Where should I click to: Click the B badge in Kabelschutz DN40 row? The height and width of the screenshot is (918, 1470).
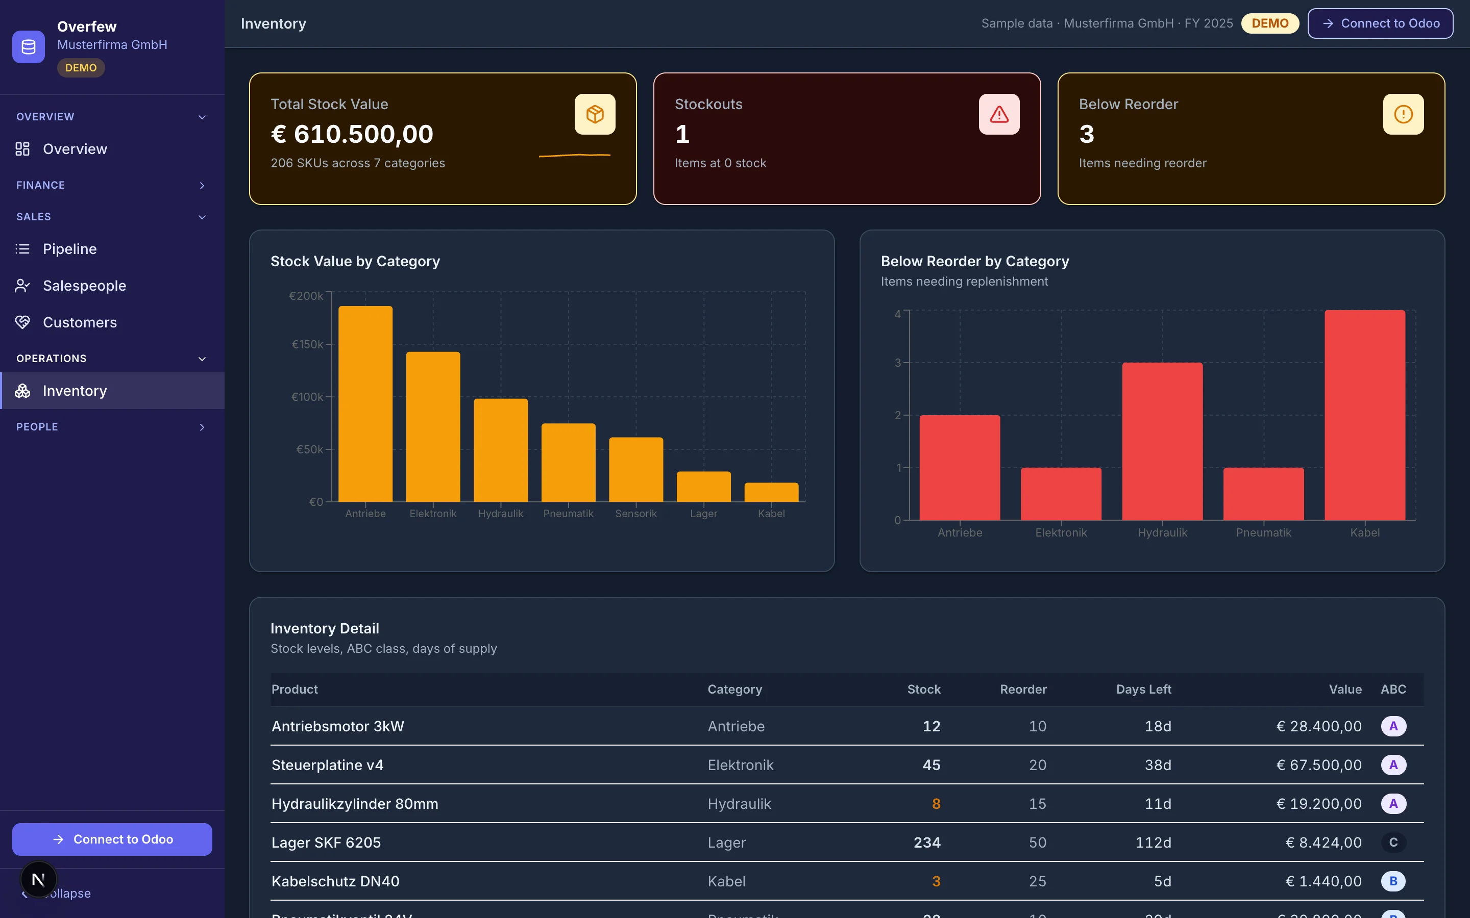pos(1393,881)
